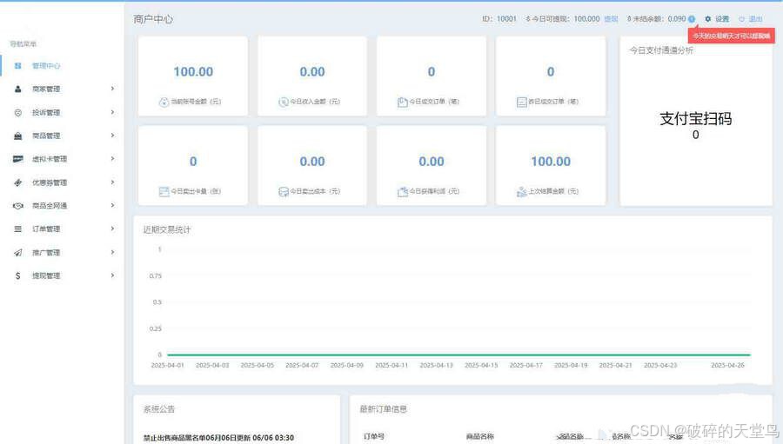The height and width of the screenshot is (444, 783).
Task: Click the person icon beside 商家管理
Action: [x=18, y=89]
